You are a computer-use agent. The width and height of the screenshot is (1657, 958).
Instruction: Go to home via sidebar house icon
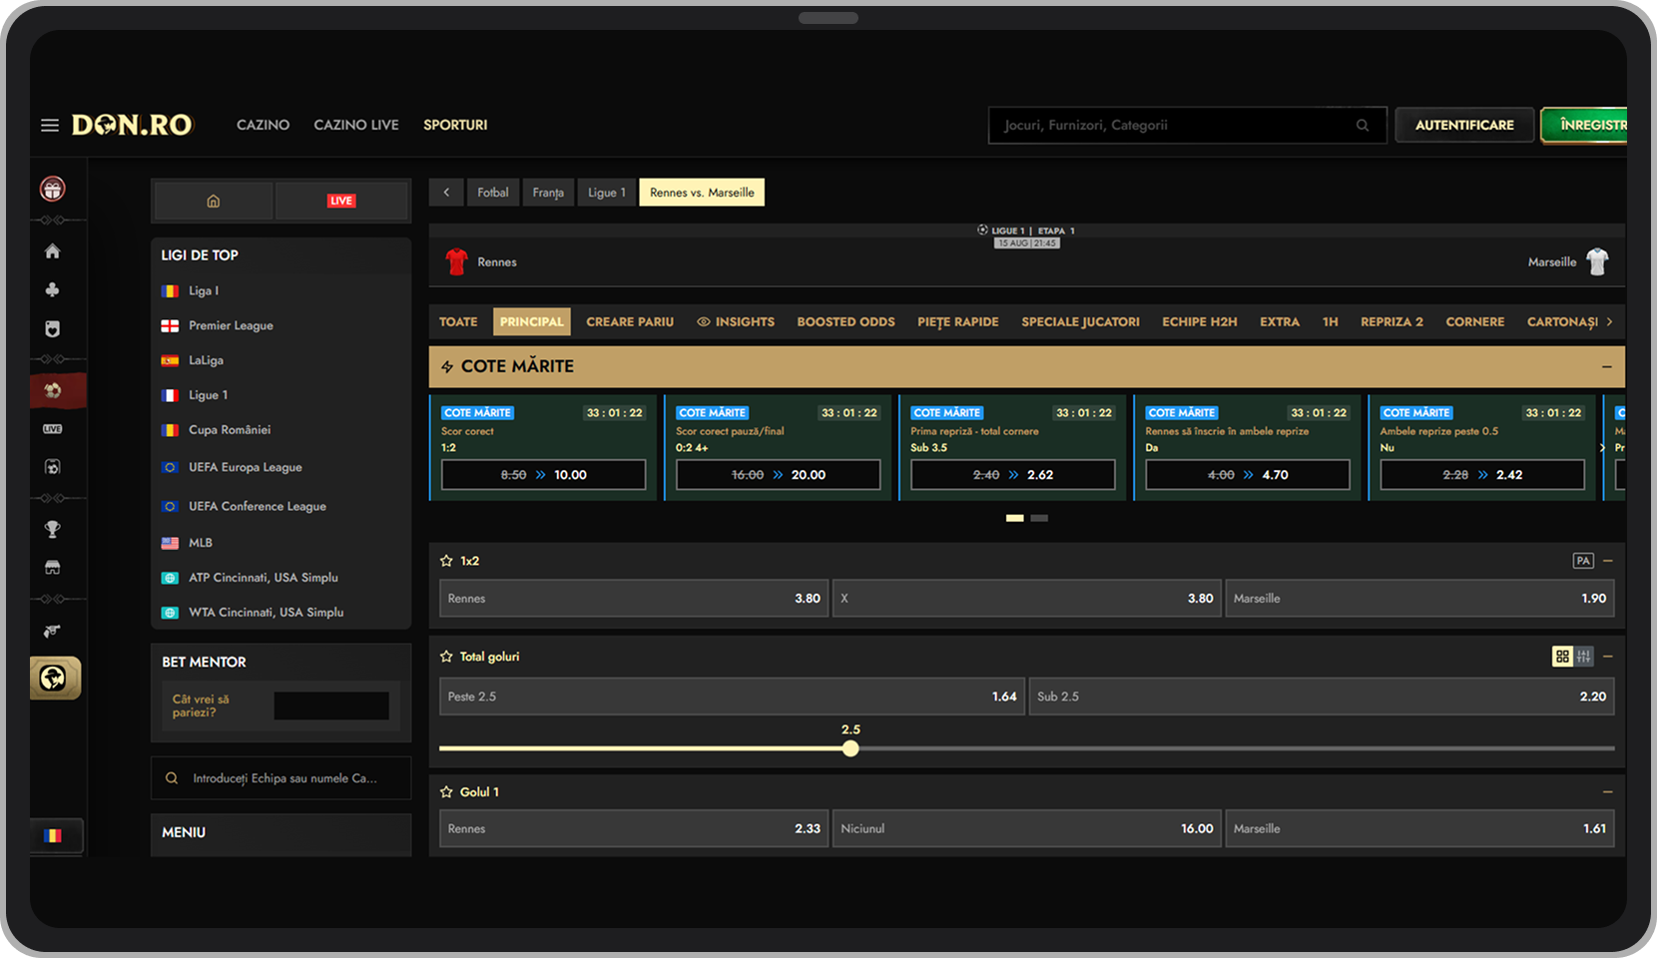click(x=53, y=251)
